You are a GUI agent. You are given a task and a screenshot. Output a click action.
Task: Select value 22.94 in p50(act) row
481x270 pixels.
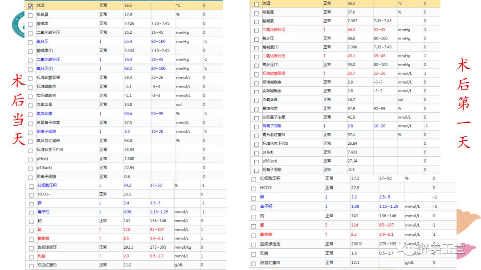click(x=129, y=167)
